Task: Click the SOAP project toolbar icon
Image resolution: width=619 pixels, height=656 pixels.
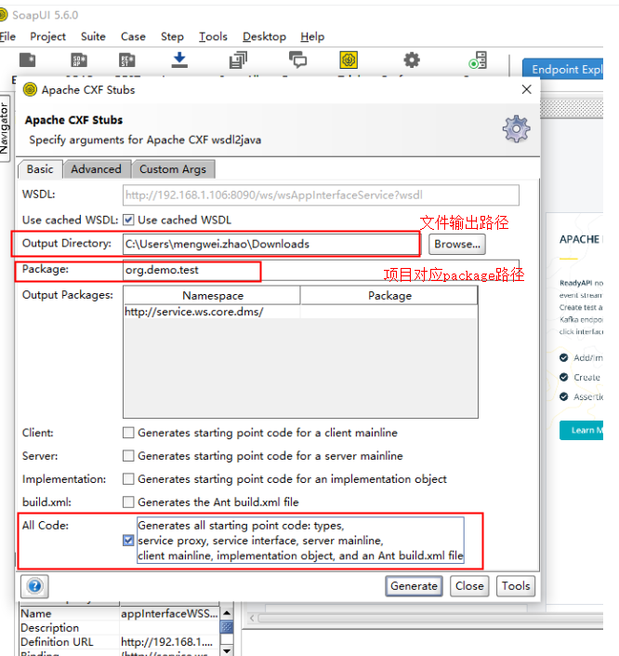Action: click(x=79, y=60)
